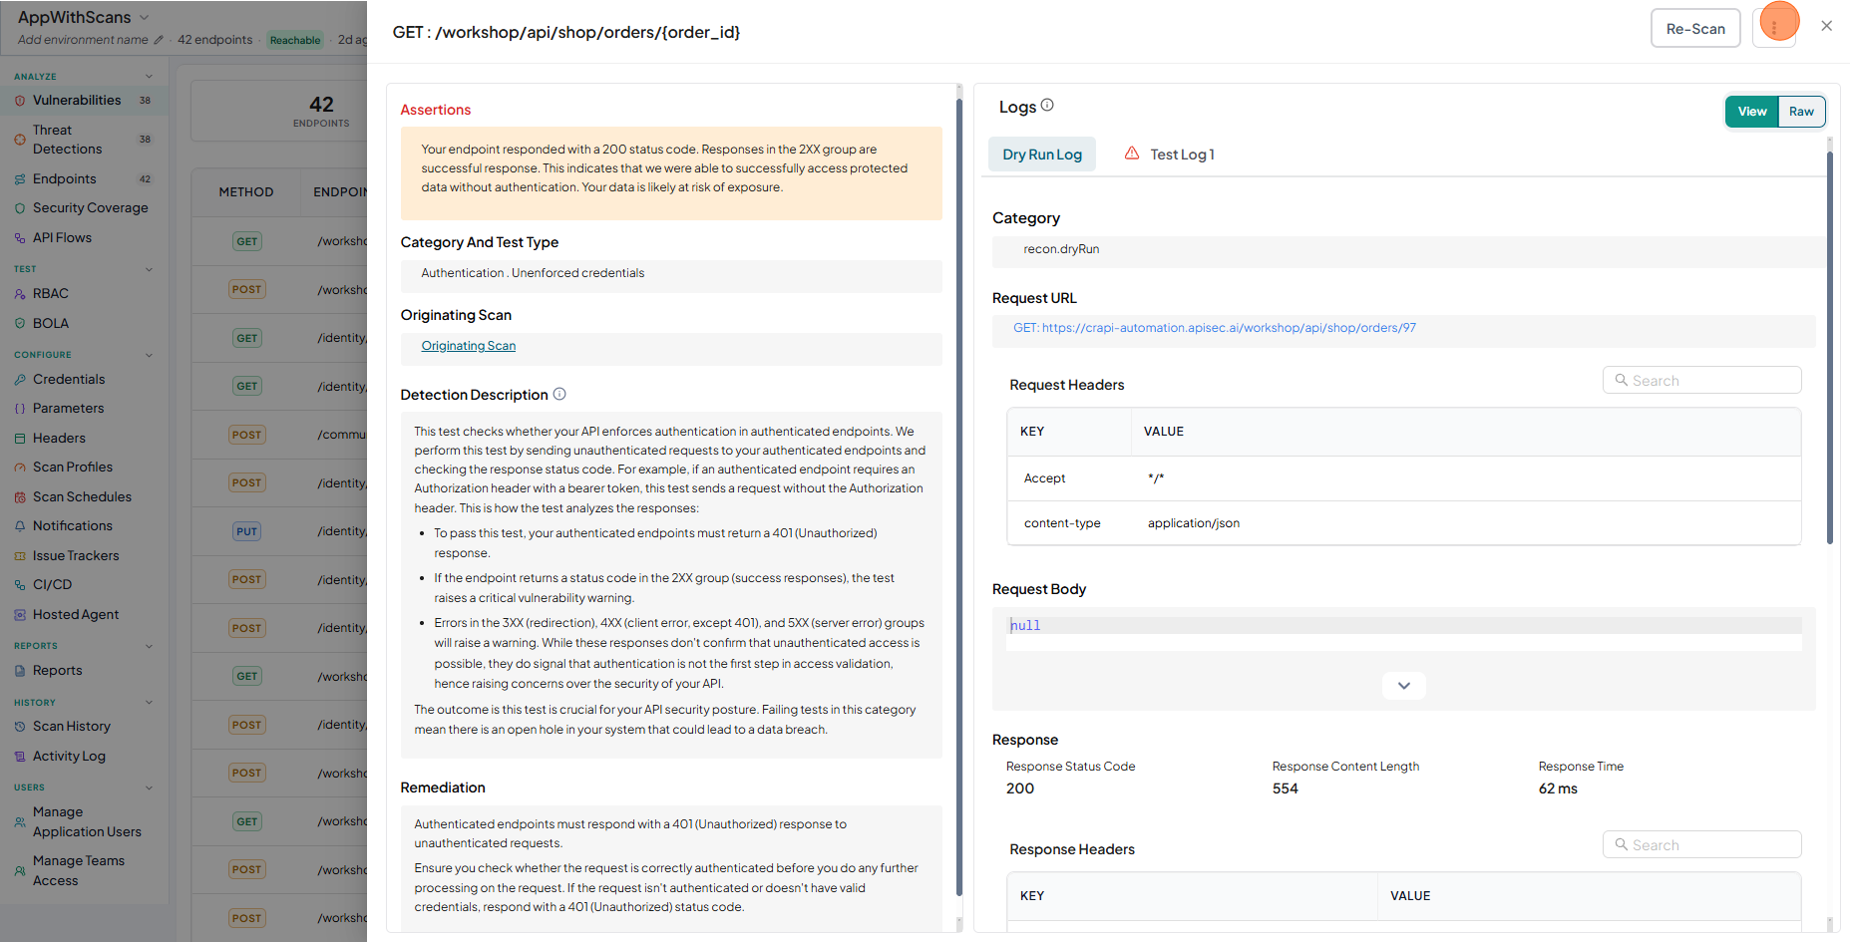Open the Originating Scan link
1850x942 pixels.
(469, 346)
